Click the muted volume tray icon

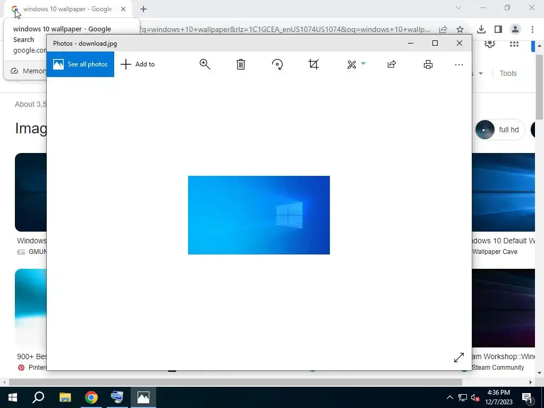click(475, 397)
